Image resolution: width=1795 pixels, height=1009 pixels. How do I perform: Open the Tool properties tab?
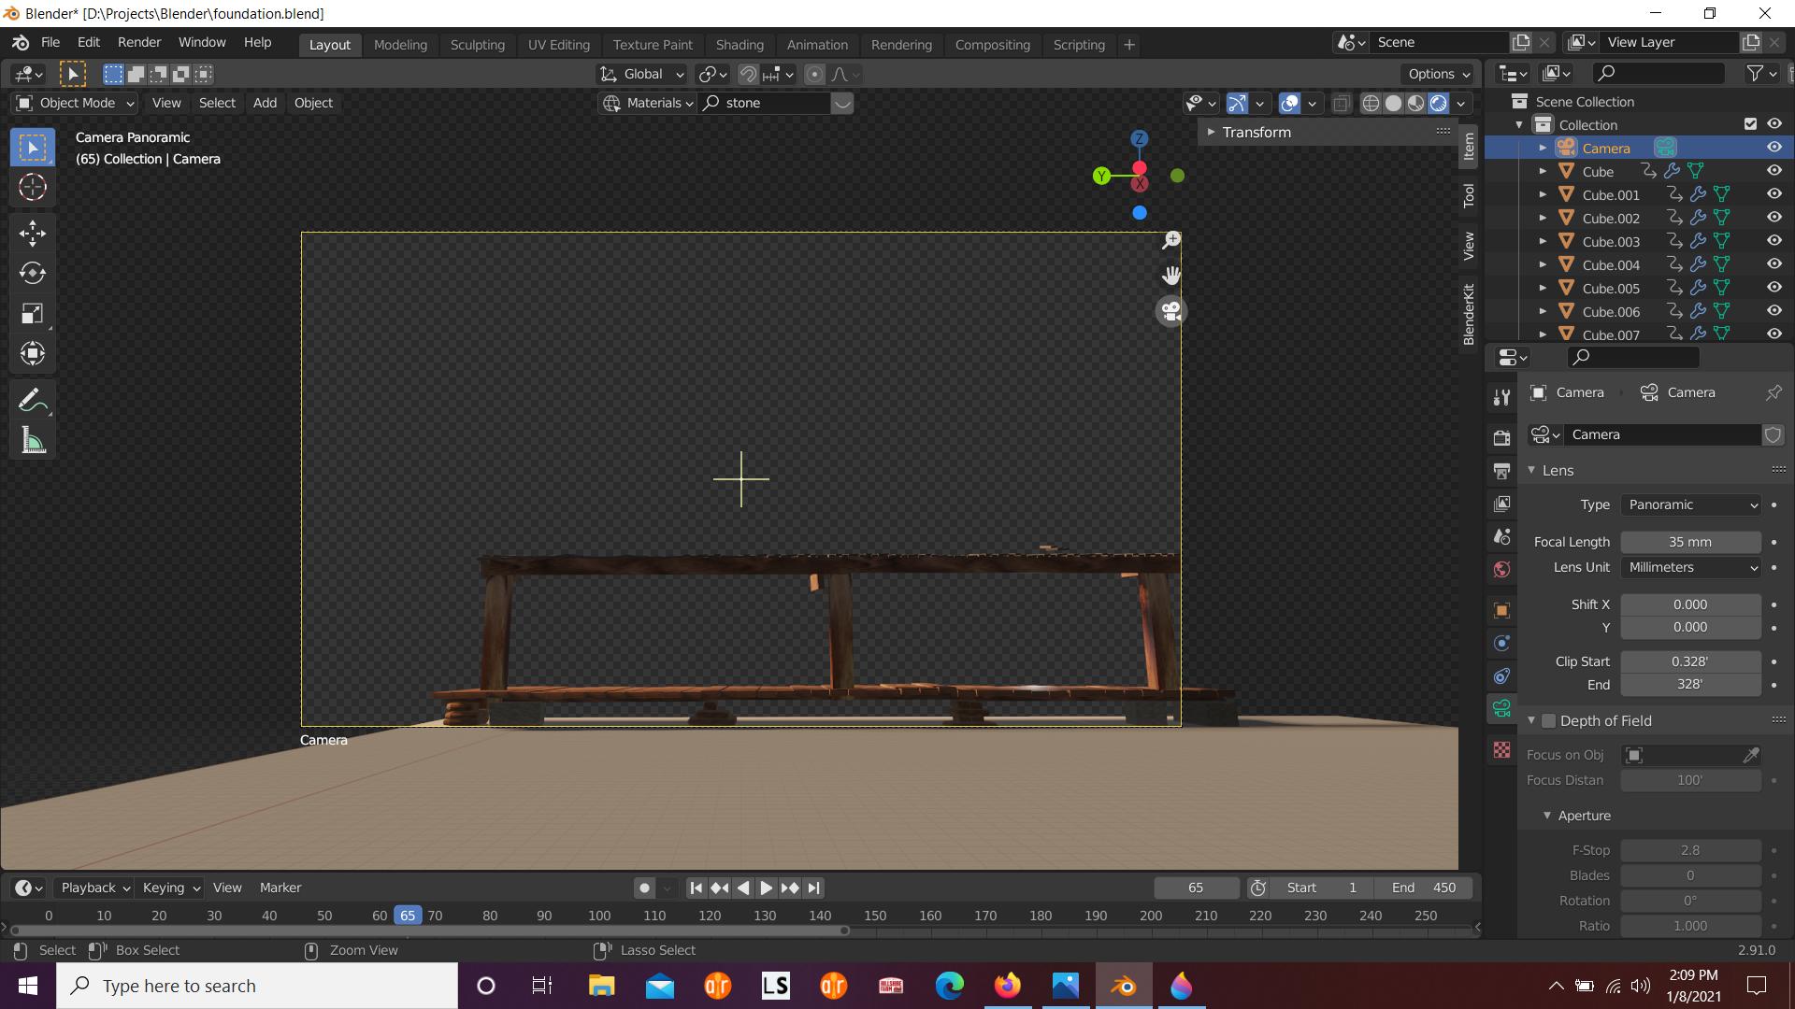coord(1501,397)
